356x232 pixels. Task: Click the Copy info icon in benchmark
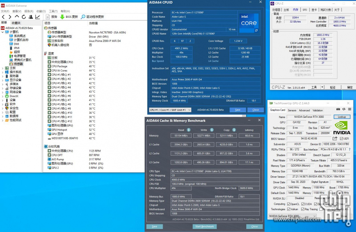coord(234,130)
